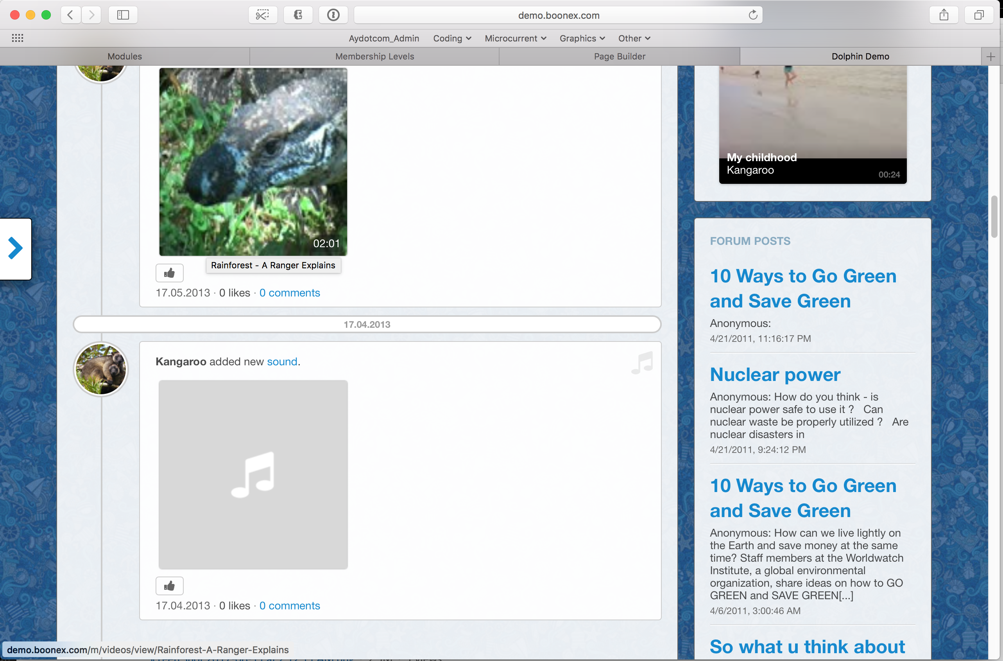Image resolution: width=1003 pixels, height=661 pixels.
Task: Add a new tab with plus icon
Action: [991, 57]
